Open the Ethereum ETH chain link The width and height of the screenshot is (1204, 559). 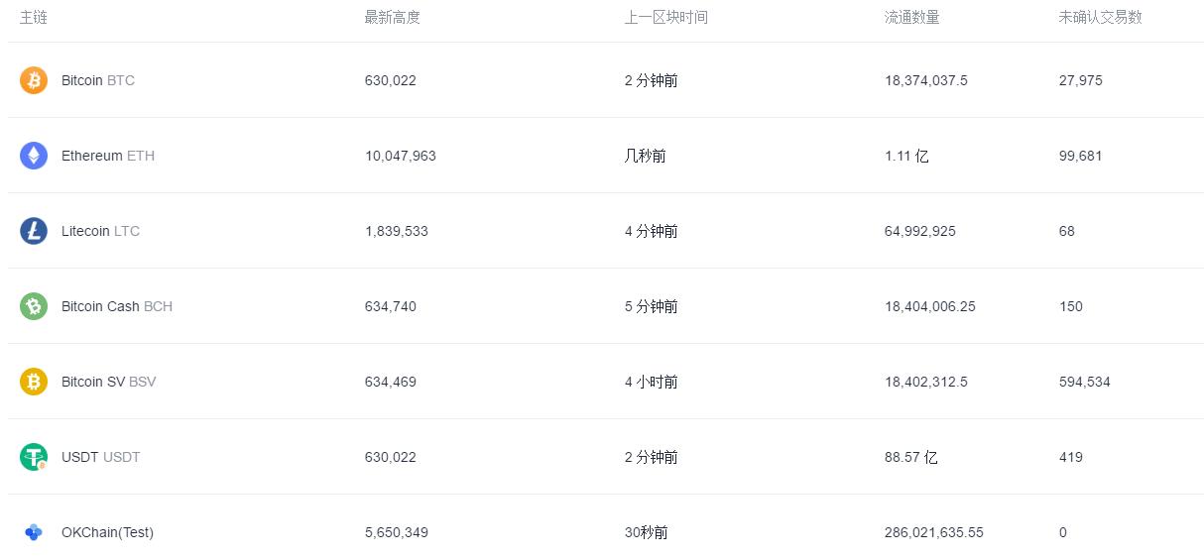[108, 156]
